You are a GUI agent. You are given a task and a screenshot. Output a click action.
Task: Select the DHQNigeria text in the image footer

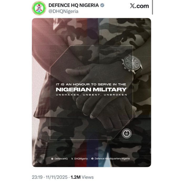(x=82, y=159)
